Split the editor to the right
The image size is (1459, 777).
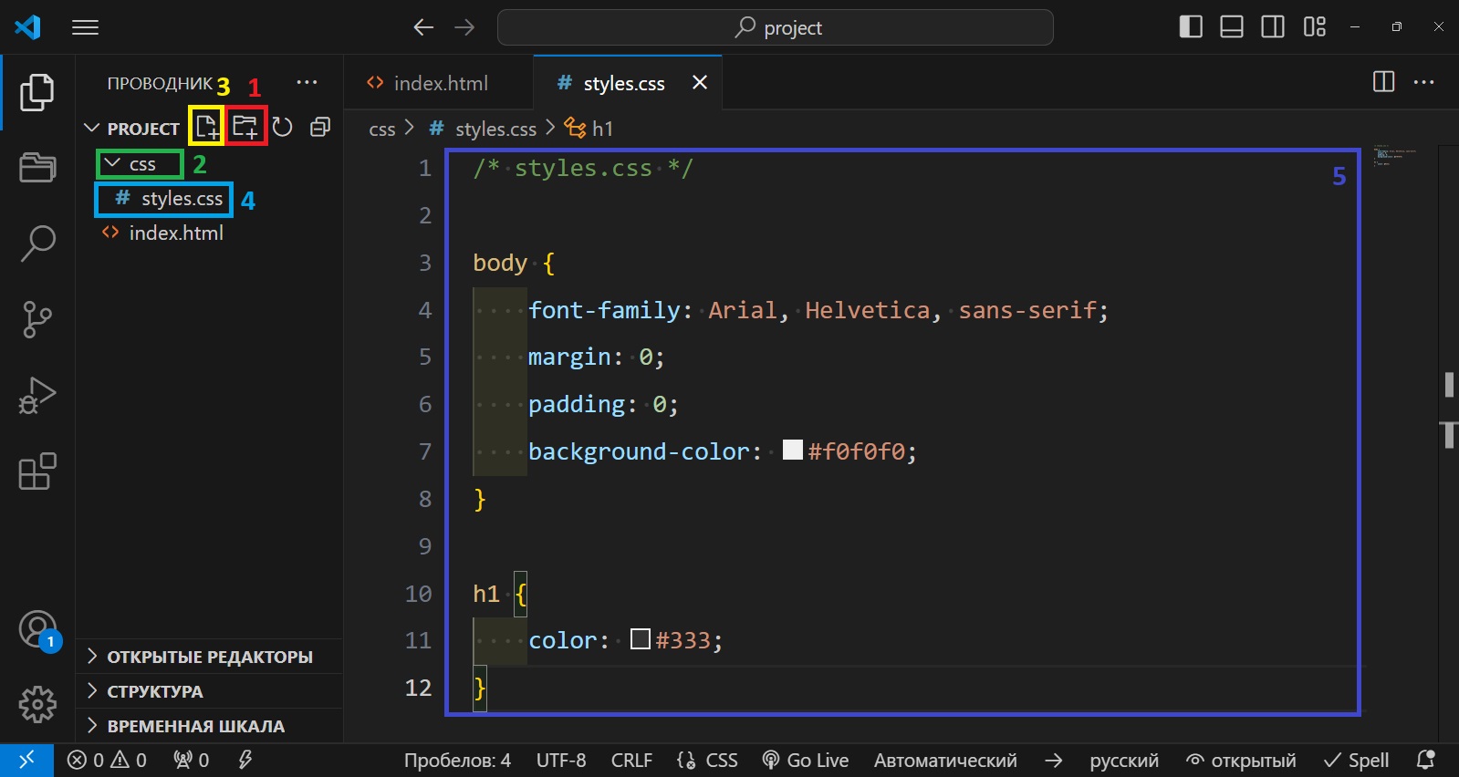tap(1383, 82)
